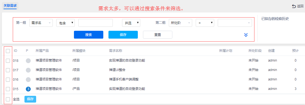
Task: Tick the checkbox for story 017
Action: click(x=8, y=70)
